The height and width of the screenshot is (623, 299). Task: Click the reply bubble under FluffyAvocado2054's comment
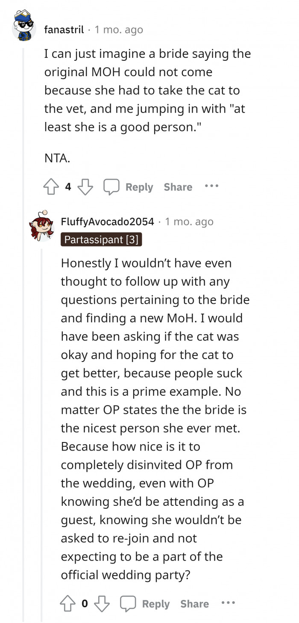[x=129, y=603]
